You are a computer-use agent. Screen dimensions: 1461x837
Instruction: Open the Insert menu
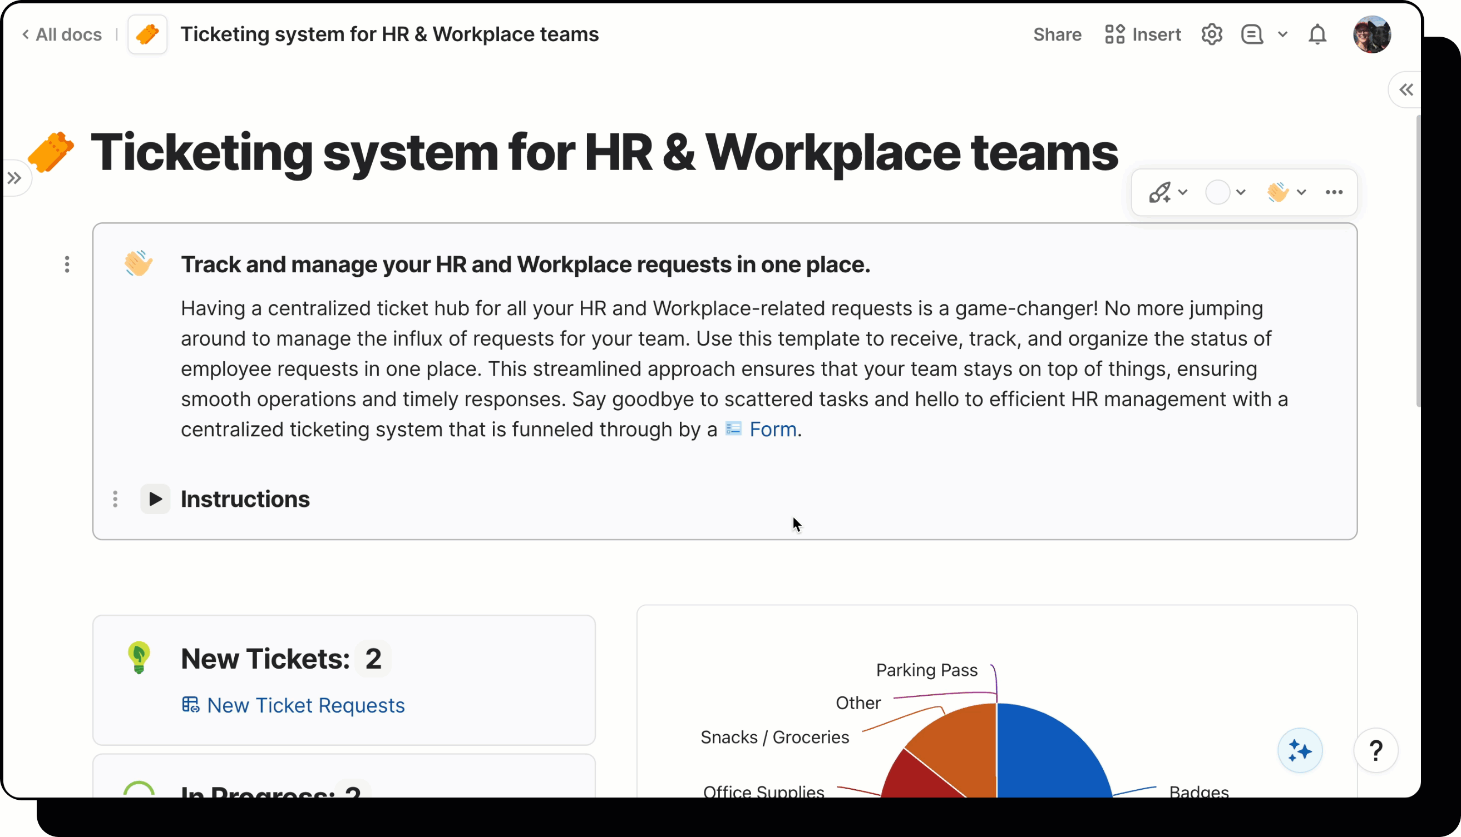tap(1143, 34)
